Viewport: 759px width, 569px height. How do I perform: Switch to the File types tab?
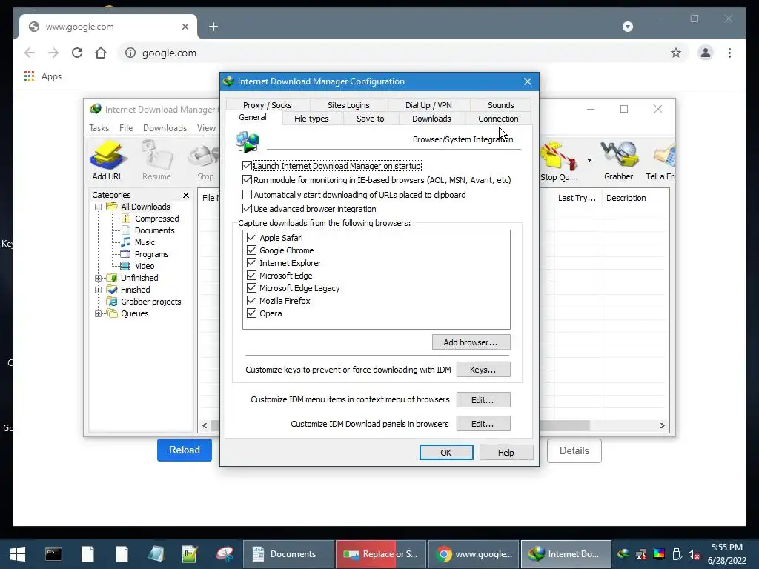point(311,119)
